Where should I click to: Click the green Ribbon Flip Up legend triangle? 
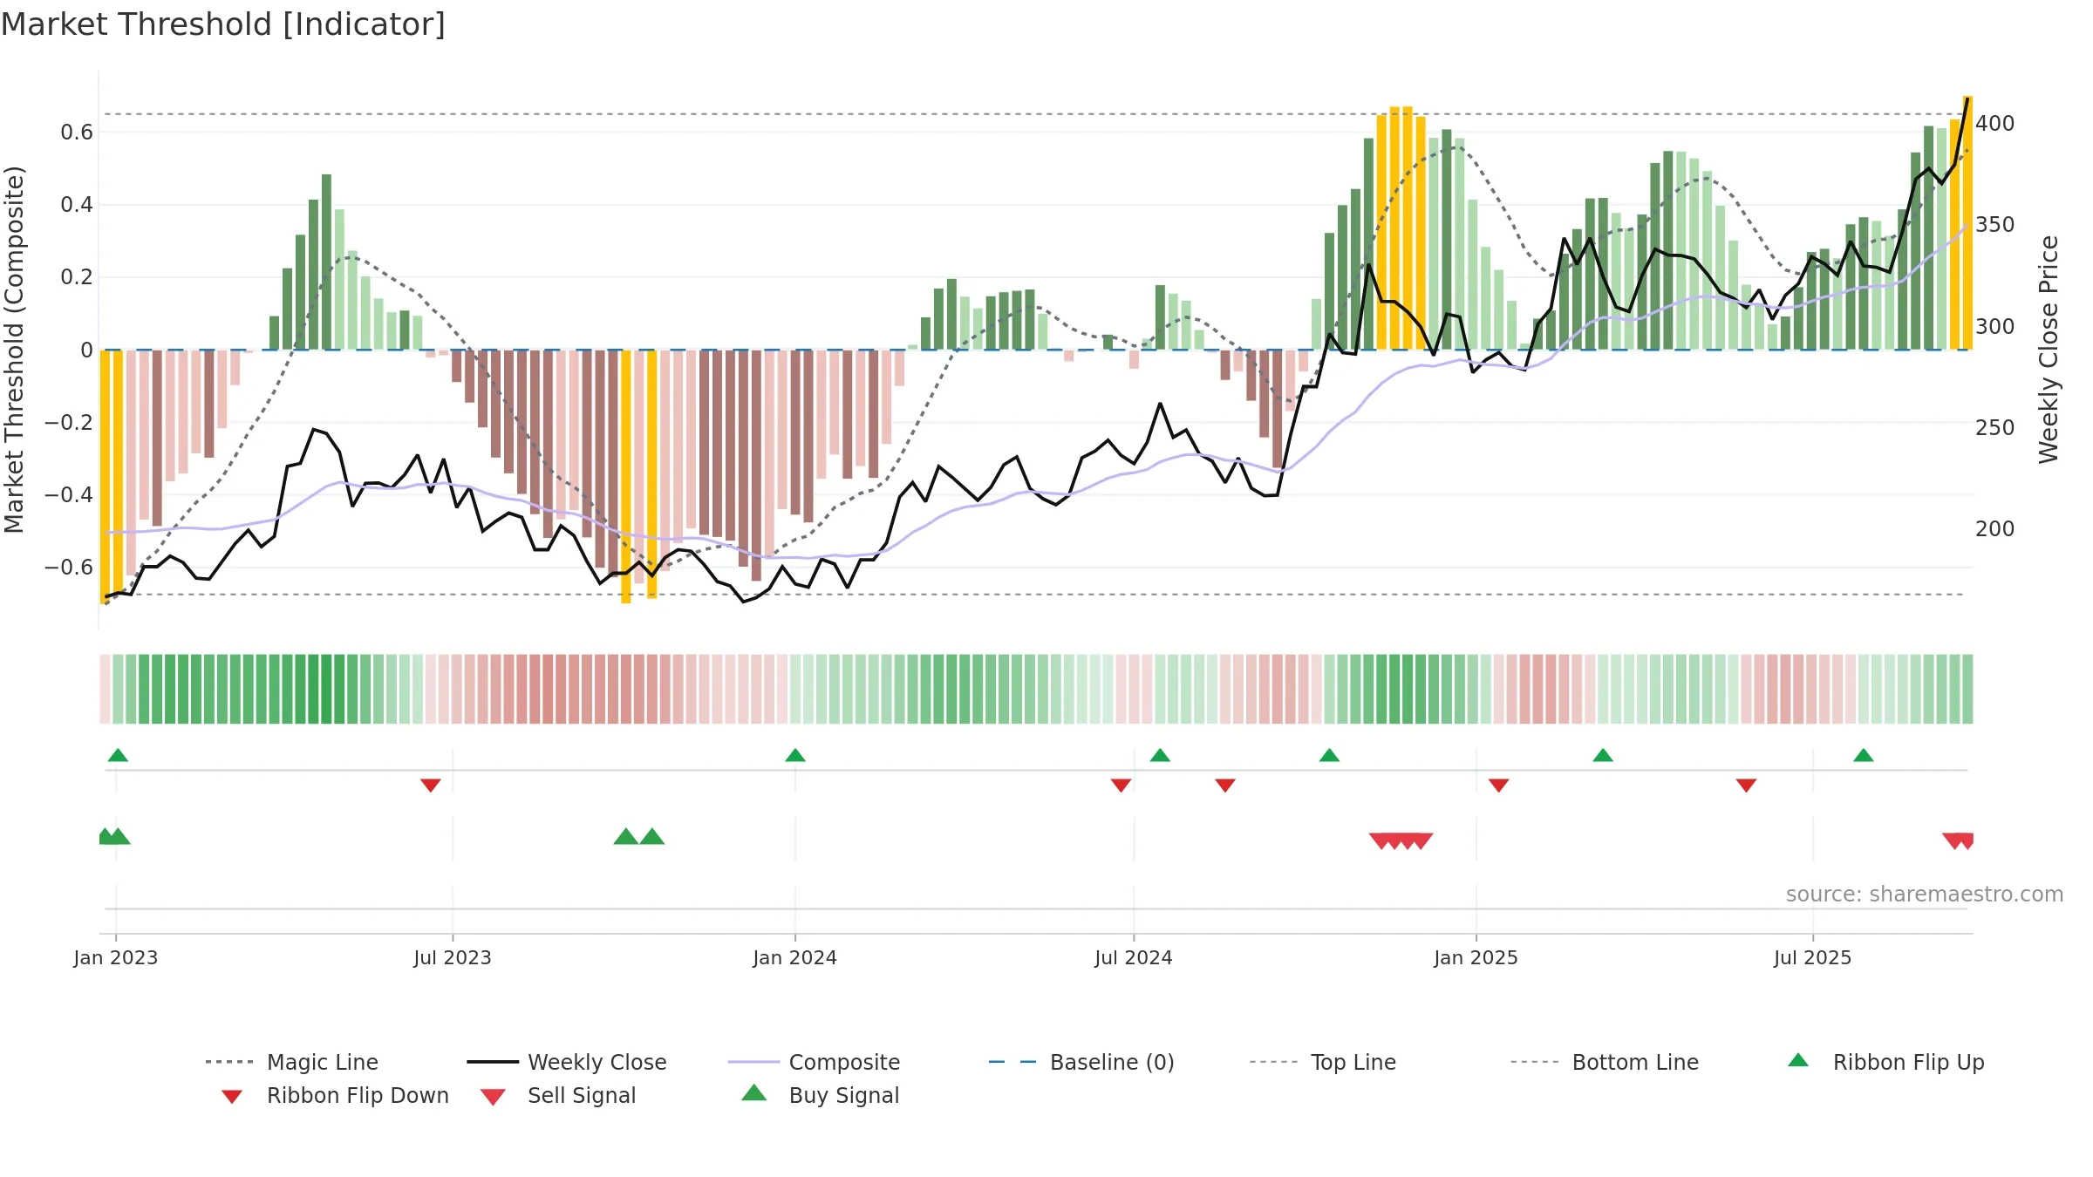[1798, 1060]
